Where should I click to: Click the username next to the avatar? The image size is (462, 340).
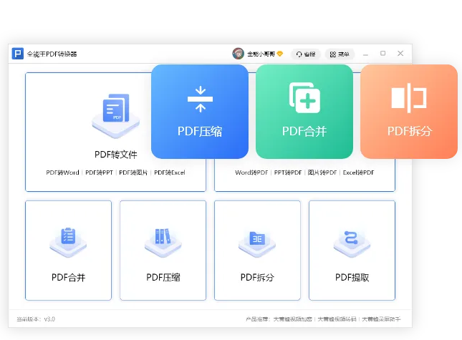261,54
